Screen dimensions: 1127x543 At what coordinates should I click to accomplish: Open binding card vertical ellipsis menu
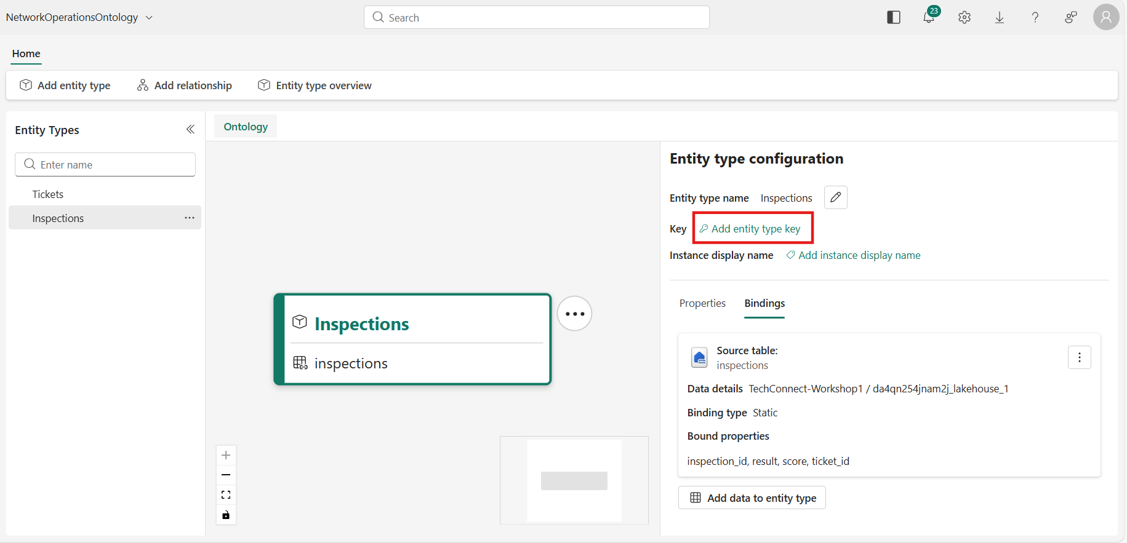1080,357
